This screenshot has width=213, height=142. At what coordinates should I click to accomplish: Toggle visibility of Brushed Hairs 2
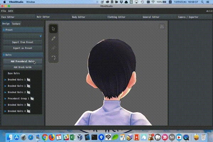pyautogui.click(x=28, y=92)
